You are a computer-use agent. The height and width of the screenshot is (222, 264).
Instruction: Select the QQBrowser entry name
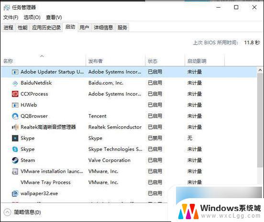(34, 116)
